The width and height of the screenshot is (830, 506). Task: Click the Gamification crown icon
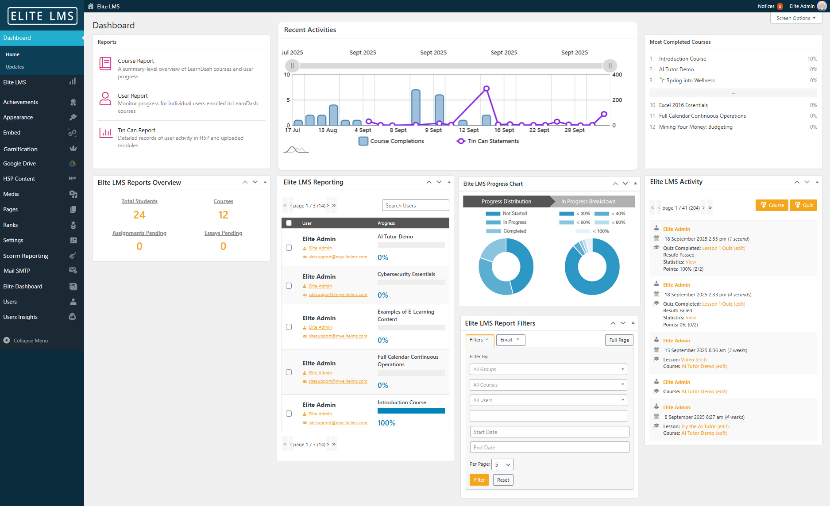(x=73, y=149)
